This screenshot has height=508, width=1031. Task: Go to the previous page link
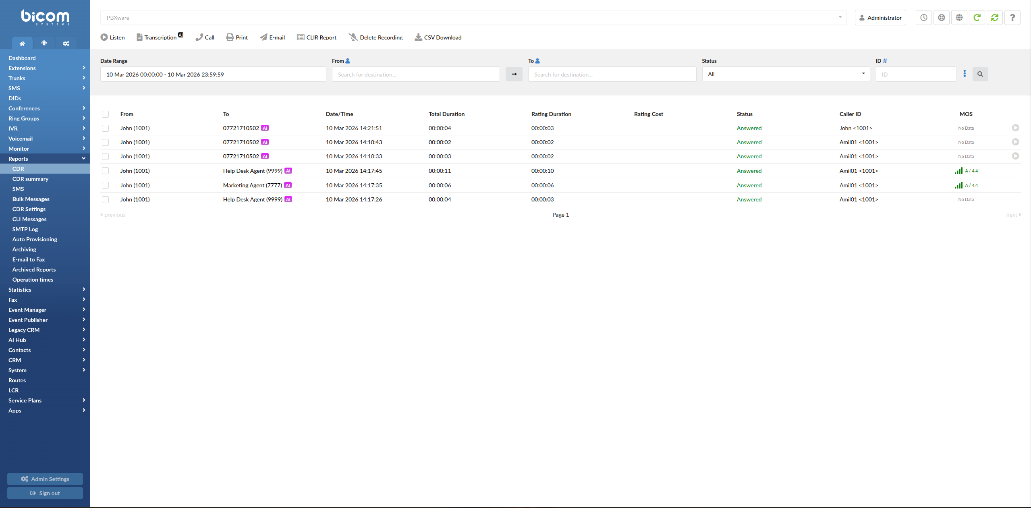(113, 215)
